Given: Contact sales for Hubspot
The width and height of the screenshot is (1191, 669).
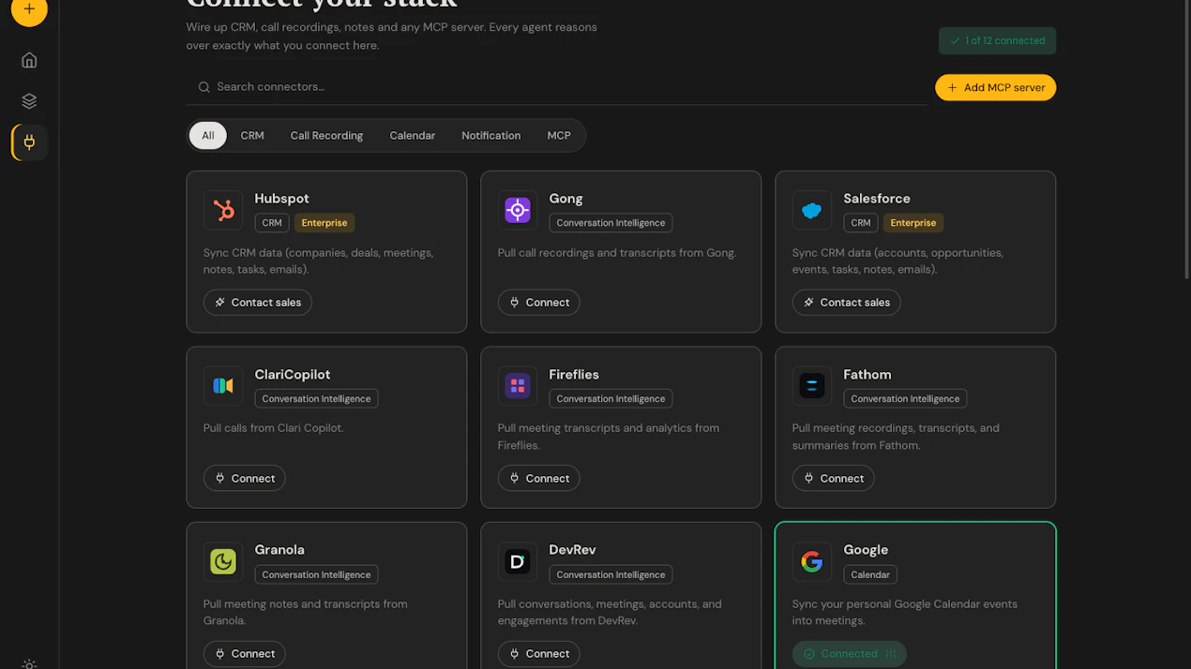Looking at the screenshot, I should pos(258,303).
